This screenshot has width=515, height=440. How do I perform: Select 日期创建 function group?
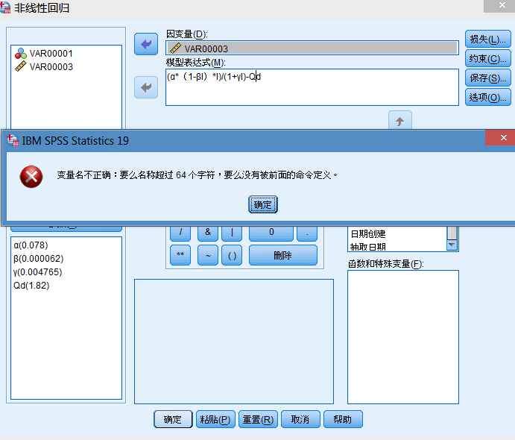tap(368, 234)
